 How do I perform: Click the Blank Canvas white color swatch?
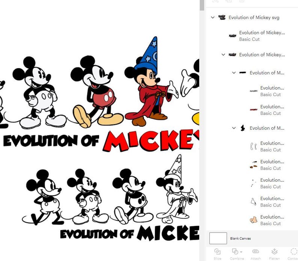pos(218,238)
